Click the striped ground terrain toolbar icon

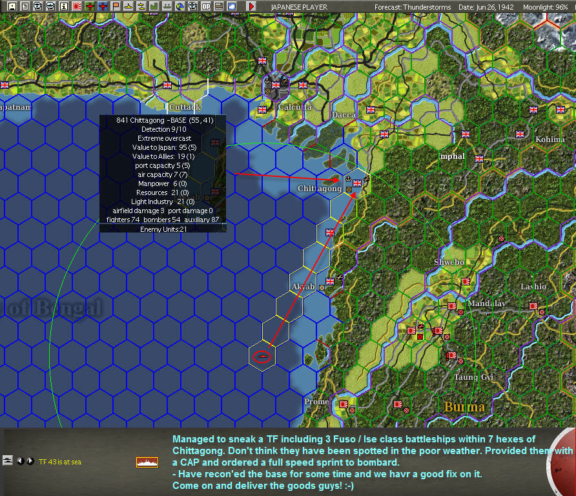tap(218, 6)
